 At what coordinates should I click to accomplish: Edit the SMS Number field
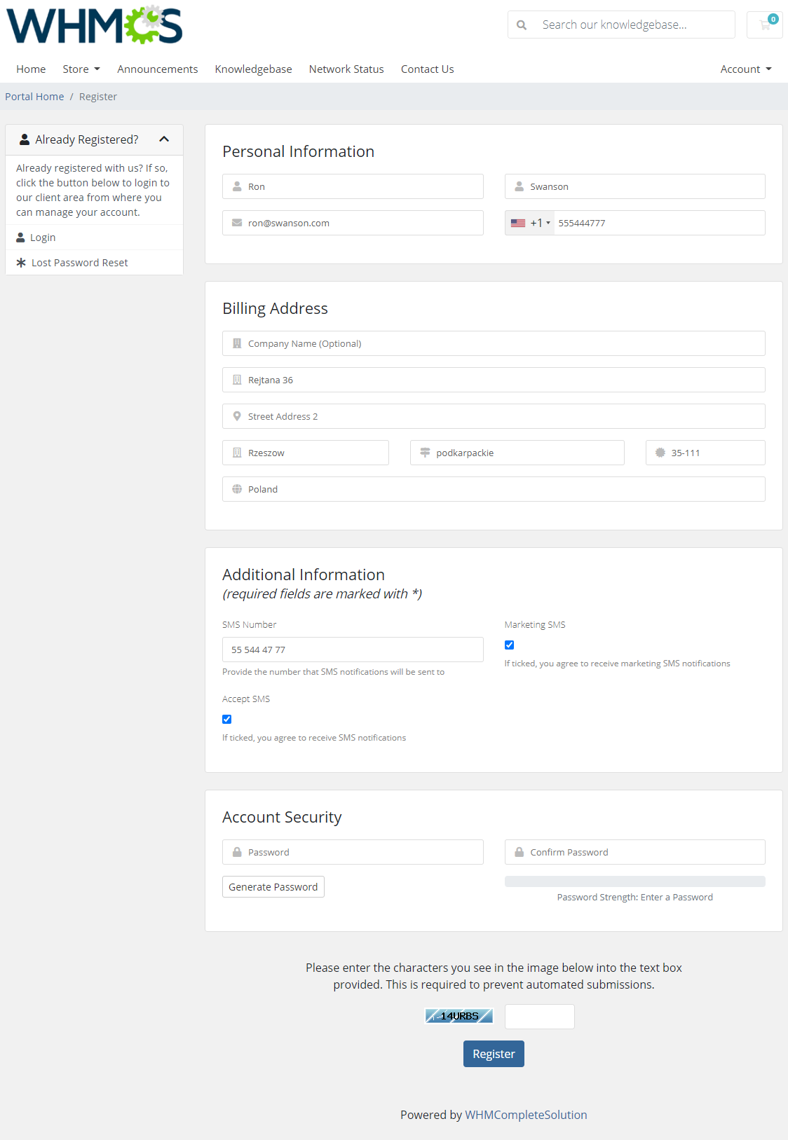[353, 650]
